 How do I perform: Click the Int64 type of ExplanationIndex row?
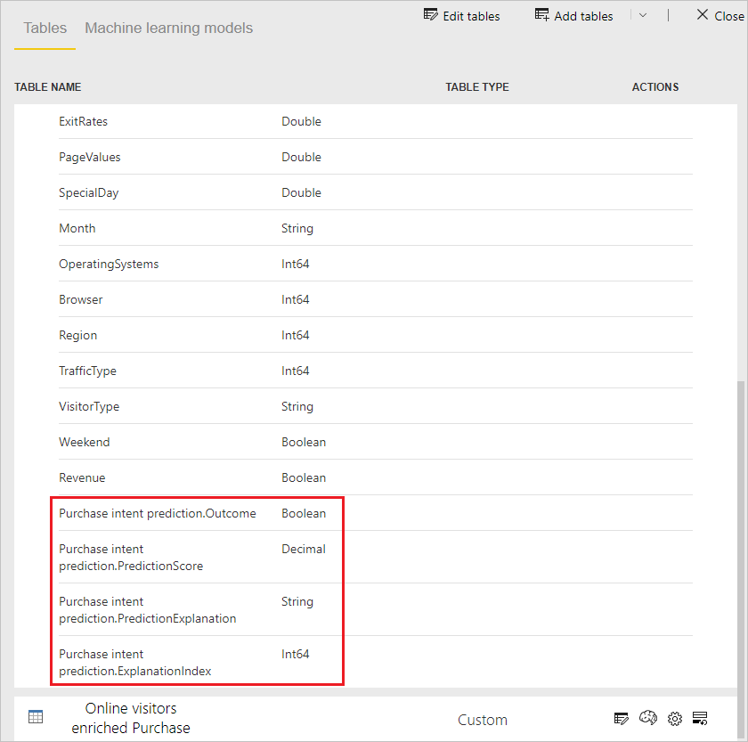click(296, 654)
